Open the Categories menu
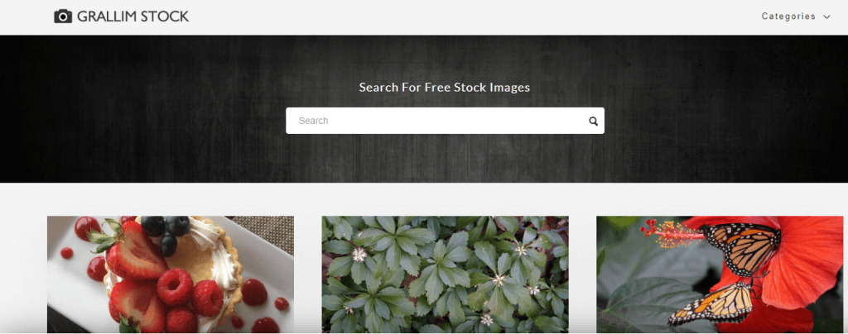The width and height of the screenshot is (848, 334). coord(796,17)
